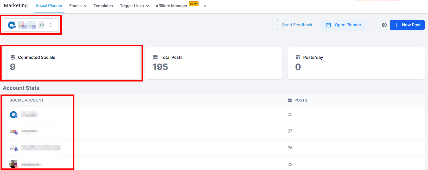Image resolution: width=428 pixels, height=170 pixels.
Task: Open the settings gear icon
Action: click(384, 25)
